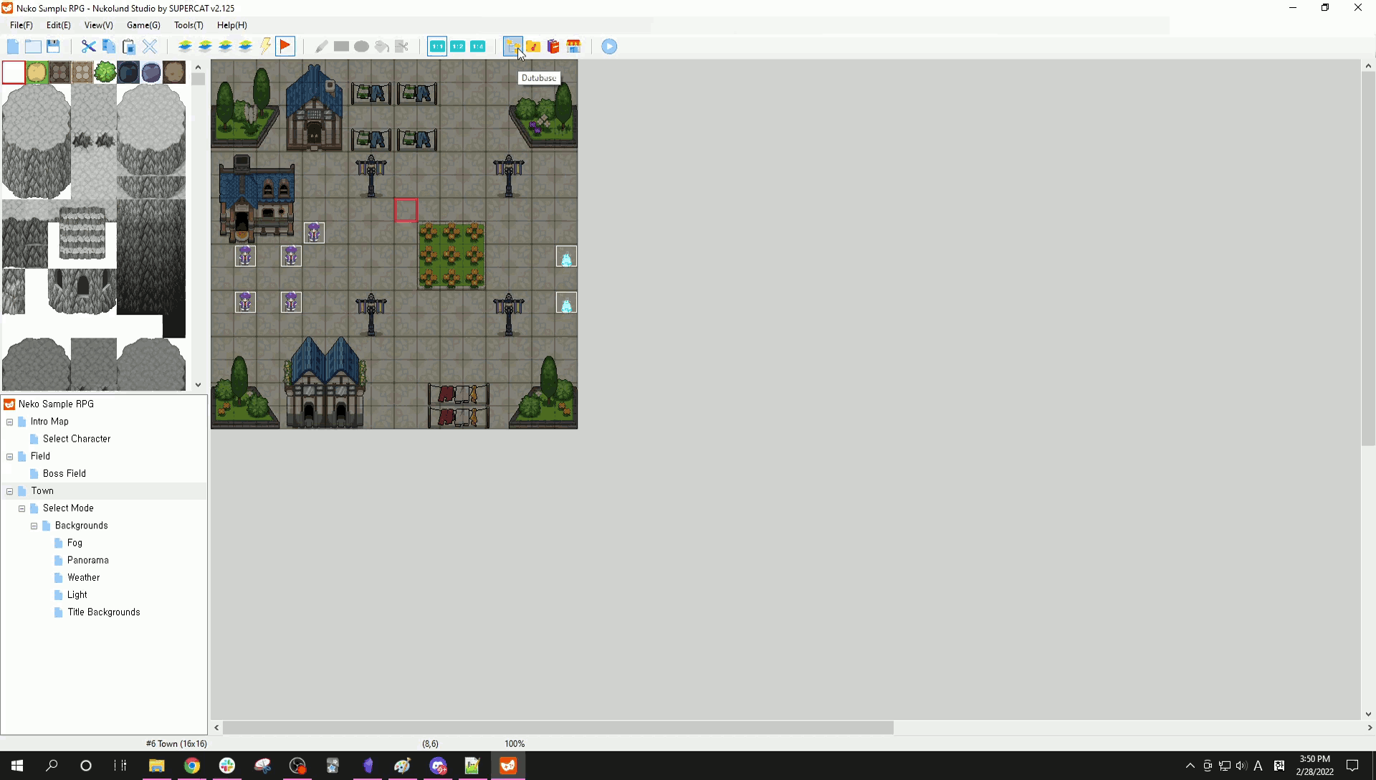This screenshot has height=780, width=1376.
Task: Toggle the red flag start position tool
Action: pos(285,47)
